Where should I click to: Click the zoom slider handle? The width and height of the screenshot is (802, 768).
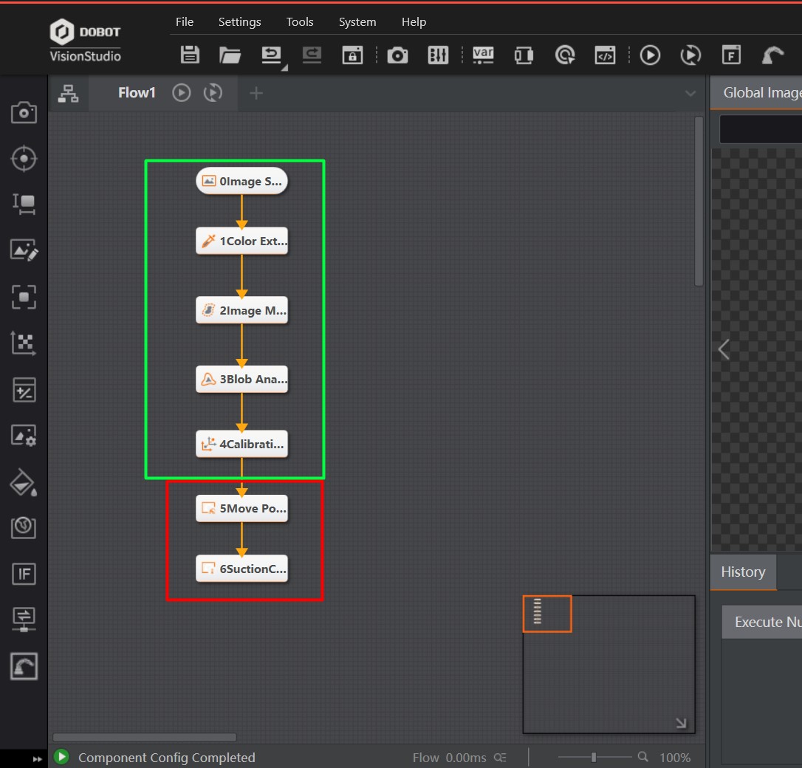[594, 757]
